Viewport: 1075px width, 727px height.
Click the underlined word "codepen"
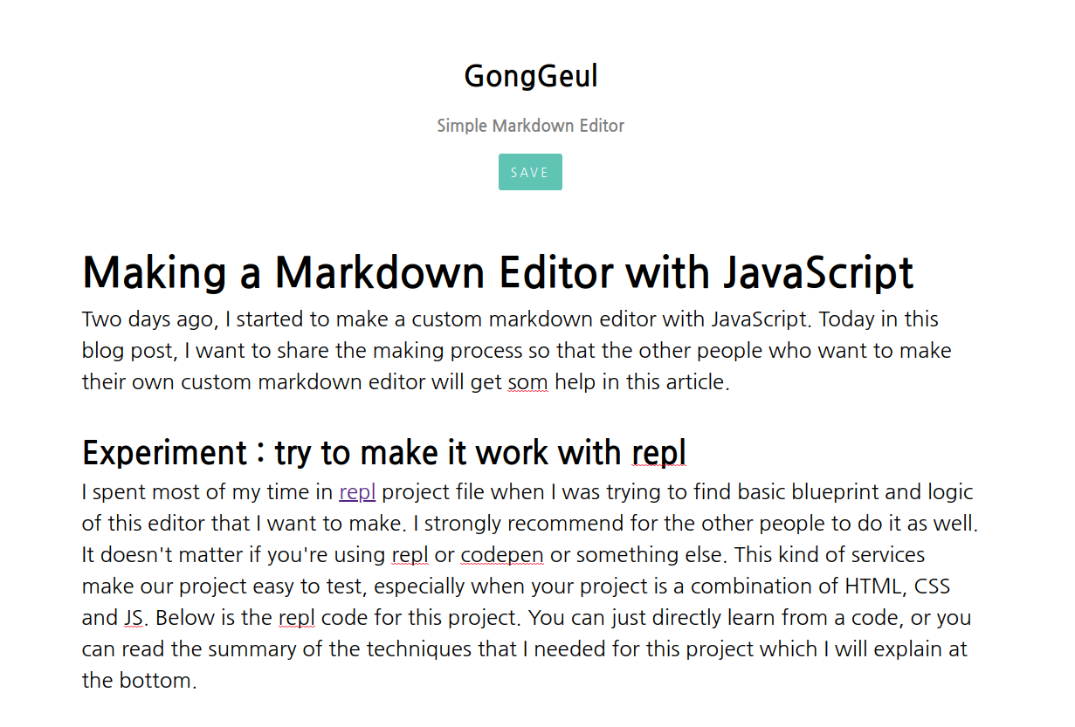point(501,554)
